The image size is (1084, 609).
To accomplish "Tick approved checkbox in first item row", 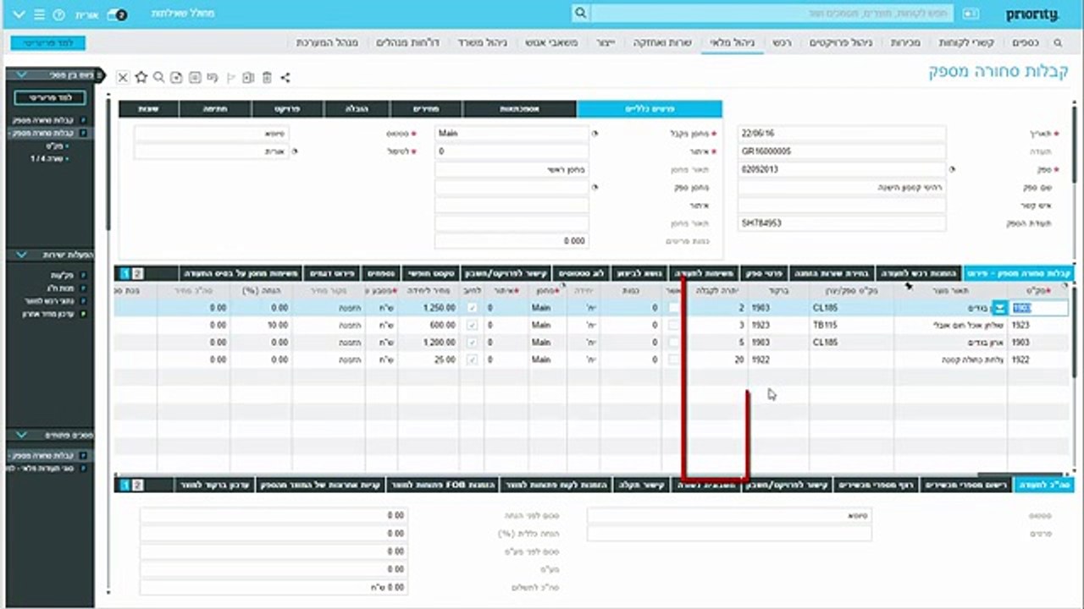I will click(x=673, y=308).
